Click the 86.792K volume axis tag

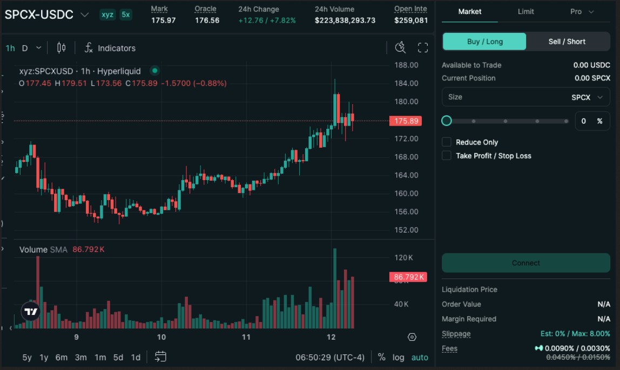point(408,277)
